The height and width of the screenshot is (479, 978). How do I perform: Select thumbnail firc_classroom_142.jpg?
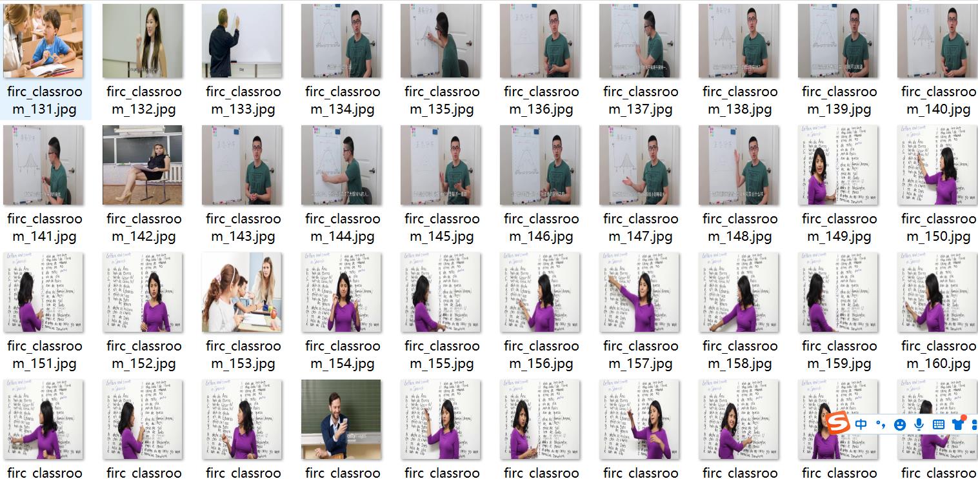[143, 165]
